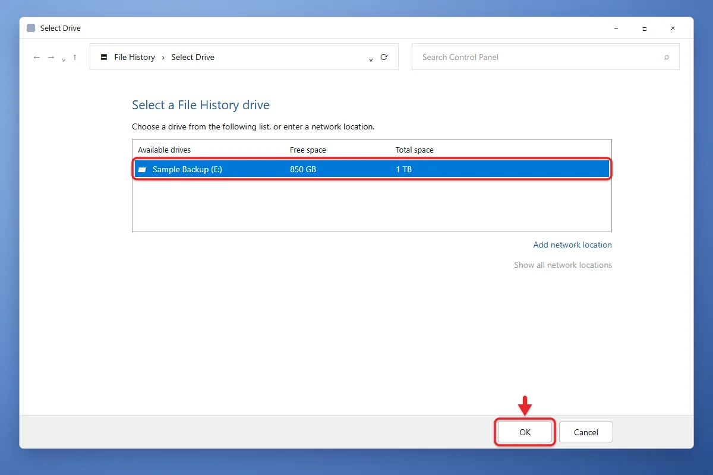Click the Available drives column header
The width and height of the screenshot is (713, 475).
click(165, 150)
